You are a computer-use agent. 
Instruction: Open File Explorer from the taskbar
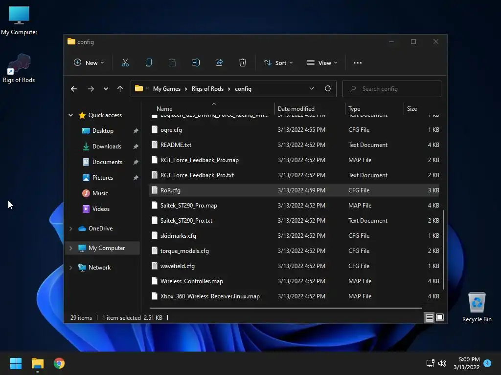coord(37,363)
